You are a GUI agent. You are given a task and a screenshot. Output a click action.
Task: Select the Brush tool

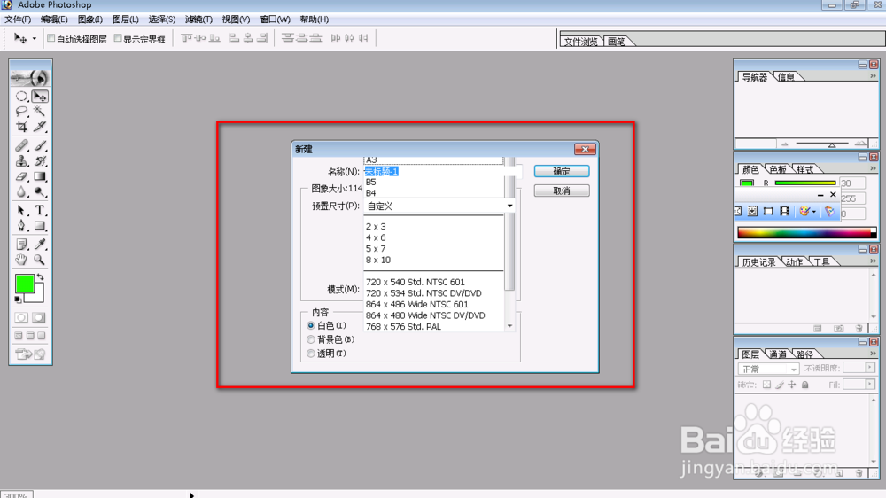pos(40,146)
